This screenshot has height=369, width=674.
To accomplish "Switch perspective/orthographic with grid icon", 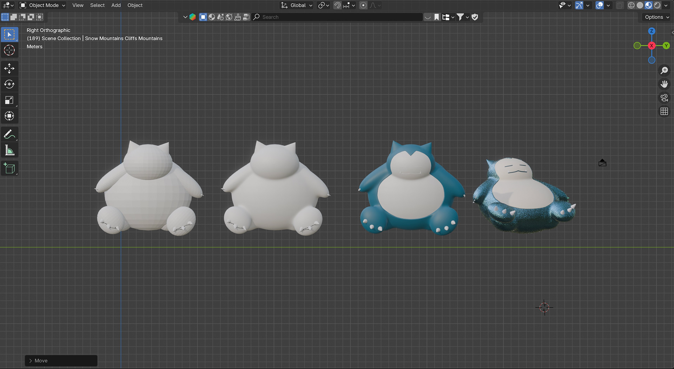I will (x=664, y=112).
